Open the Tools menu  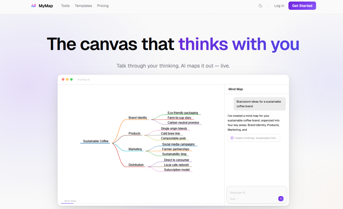[65, 6]
